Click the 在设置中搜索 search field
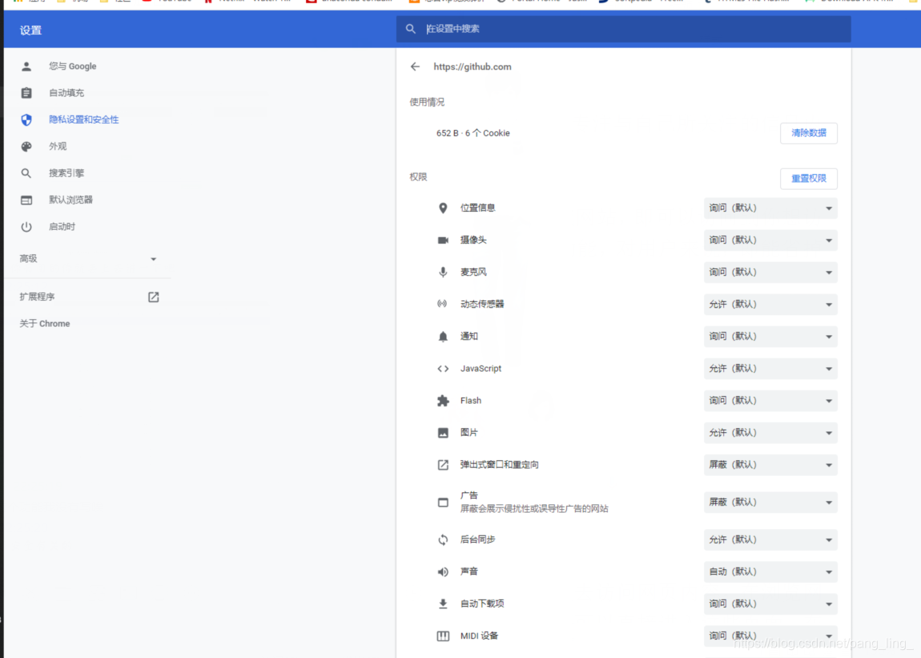 (x=623, y=29)
